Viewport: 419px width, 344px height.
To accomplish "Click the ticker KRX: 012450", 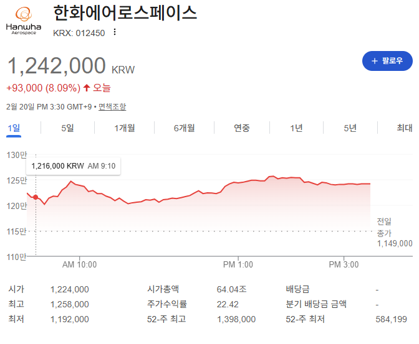I will [x=79, y=33].
